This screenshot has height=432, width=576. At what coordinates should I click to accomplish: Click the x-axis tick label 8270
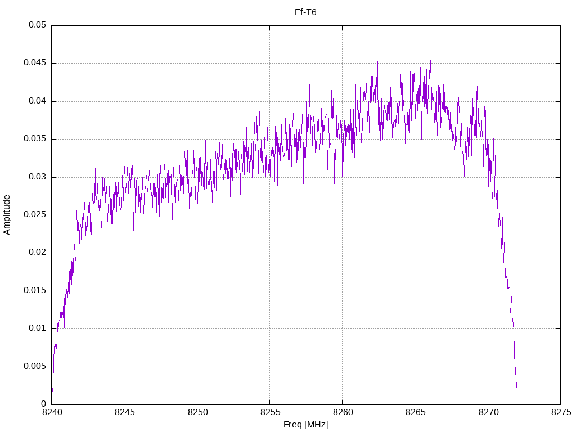(488, 412)
